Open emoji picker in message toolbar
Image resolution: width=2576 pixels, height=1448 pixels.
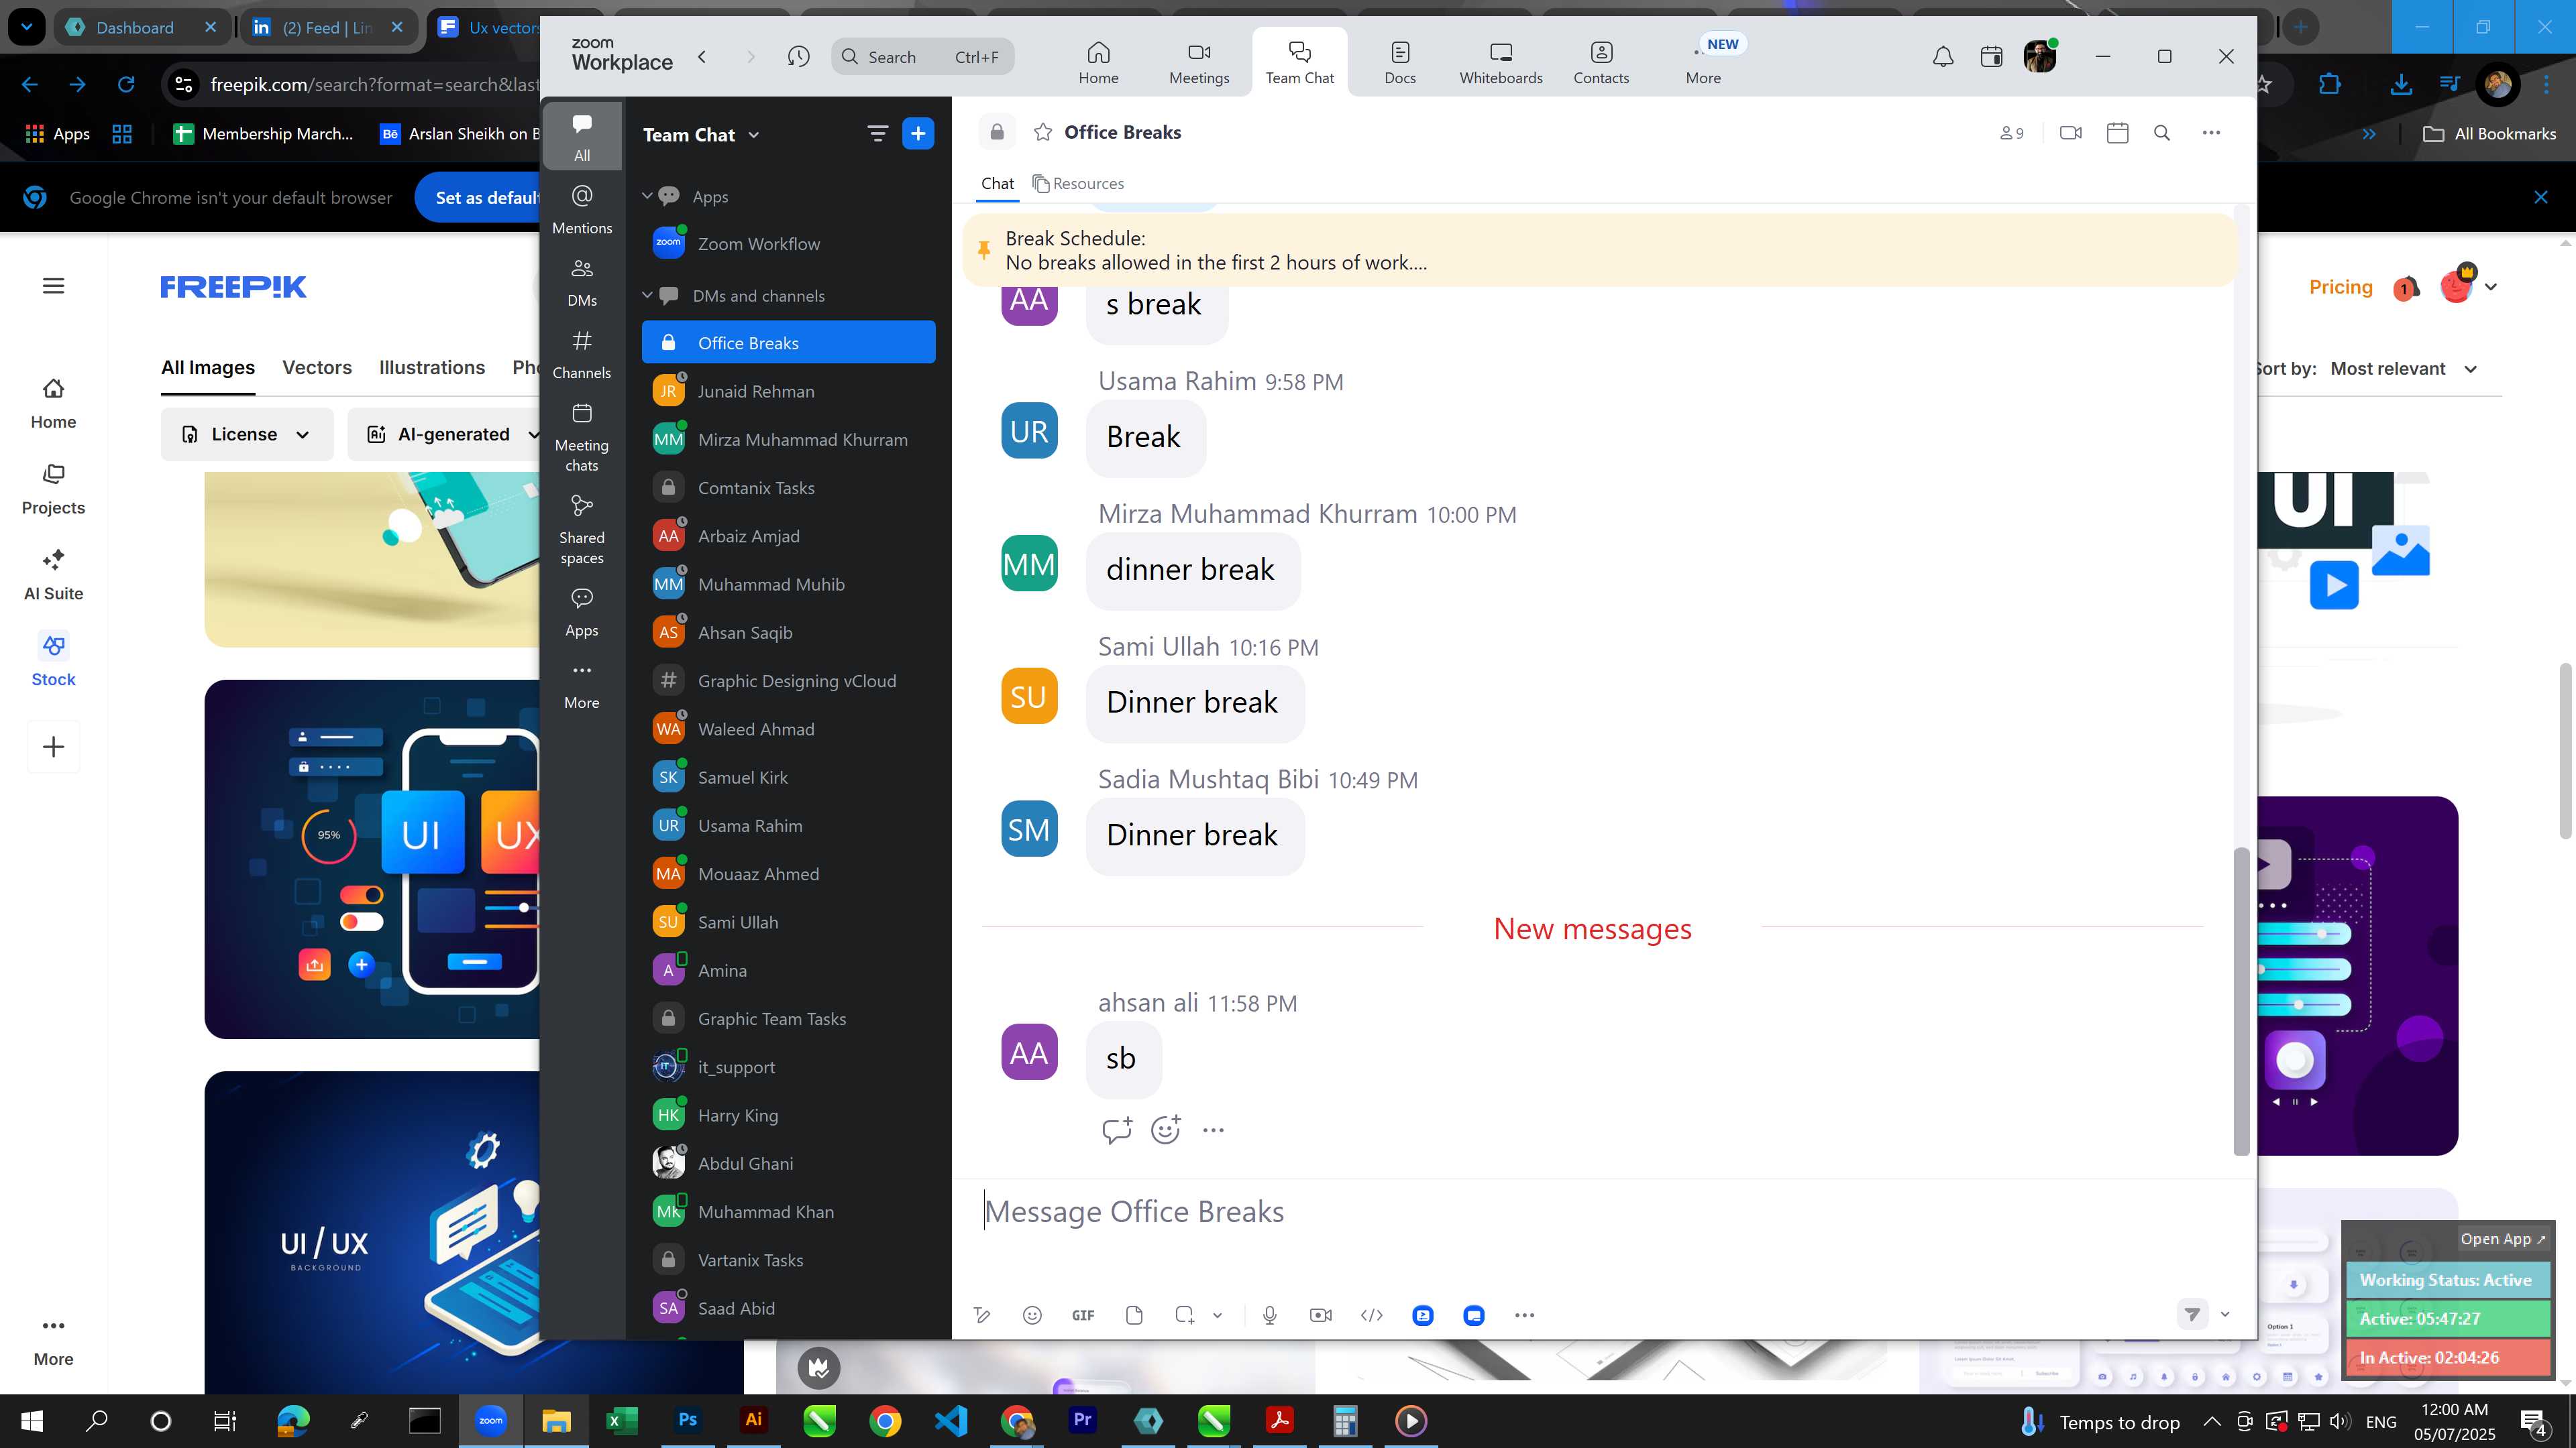click(1032, 1315)
